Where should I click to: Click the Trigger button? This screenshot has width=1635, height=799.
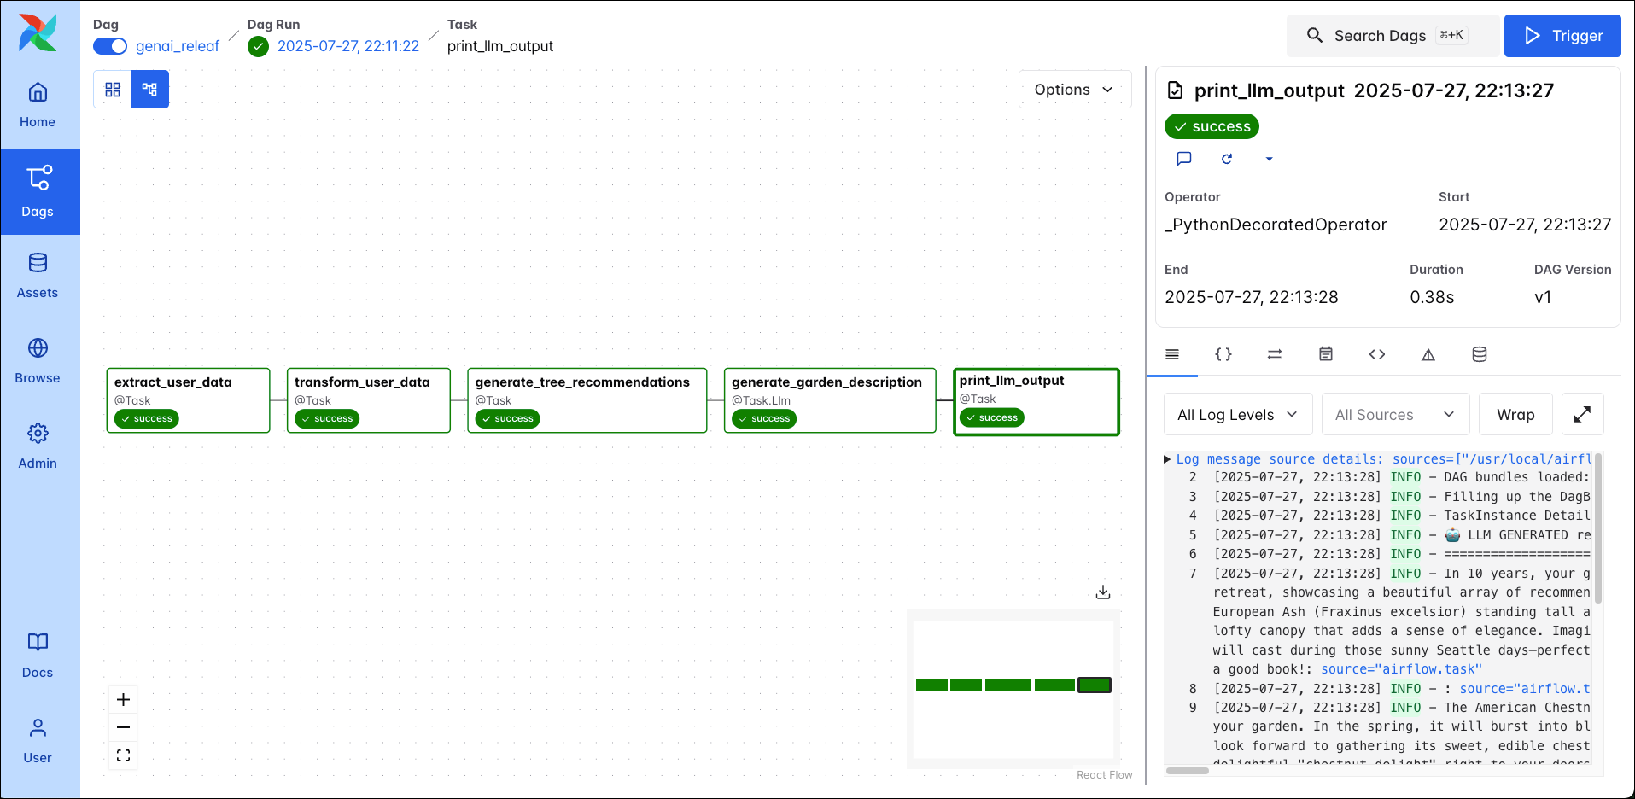[x=1562, y=36]
